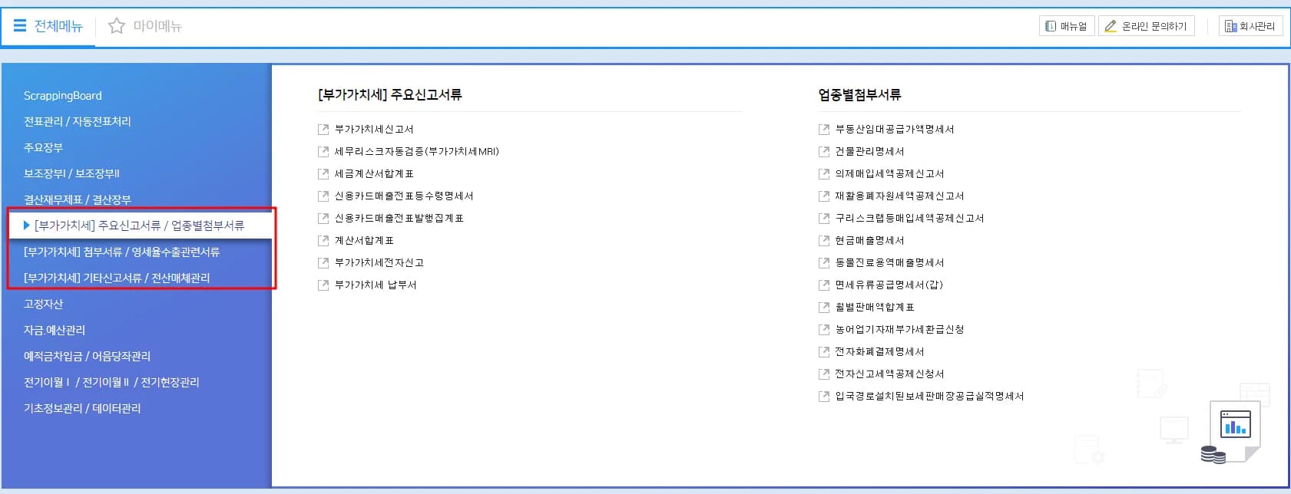Open 주요장부 sidebar menu
Screen dimensions: 1291x494
[44, 148]
